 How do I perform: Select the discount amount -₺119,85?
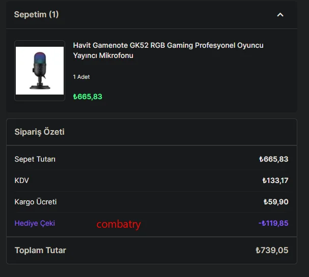273,223
